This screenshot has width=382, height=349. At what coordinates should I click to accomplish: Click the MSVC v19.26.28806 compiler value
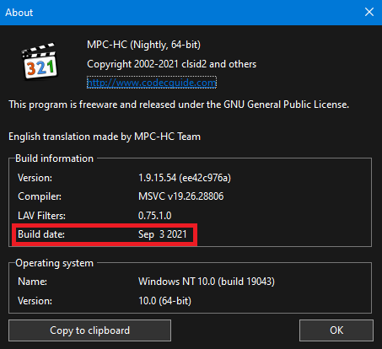pyautogui.click(x=181, y=196)
